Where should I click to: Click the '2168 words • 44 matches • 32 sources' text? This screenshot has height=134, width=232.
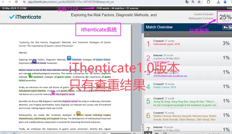click(117, 8)
